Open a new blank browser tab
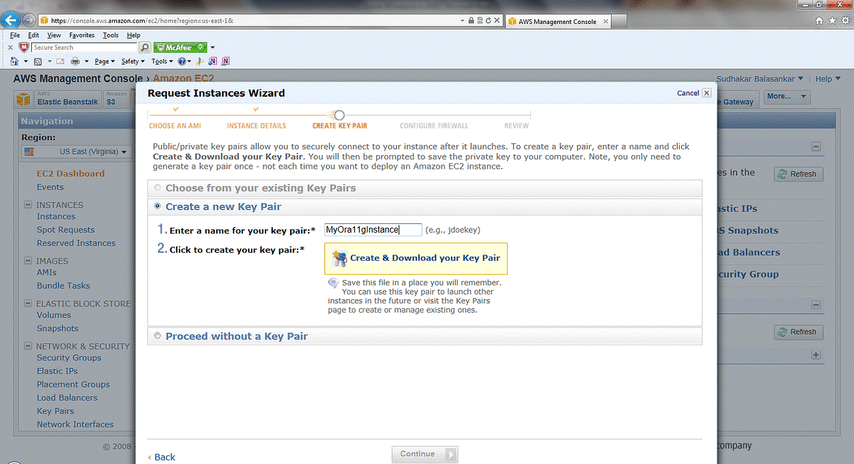854x464 pixels. coord(619,21)
